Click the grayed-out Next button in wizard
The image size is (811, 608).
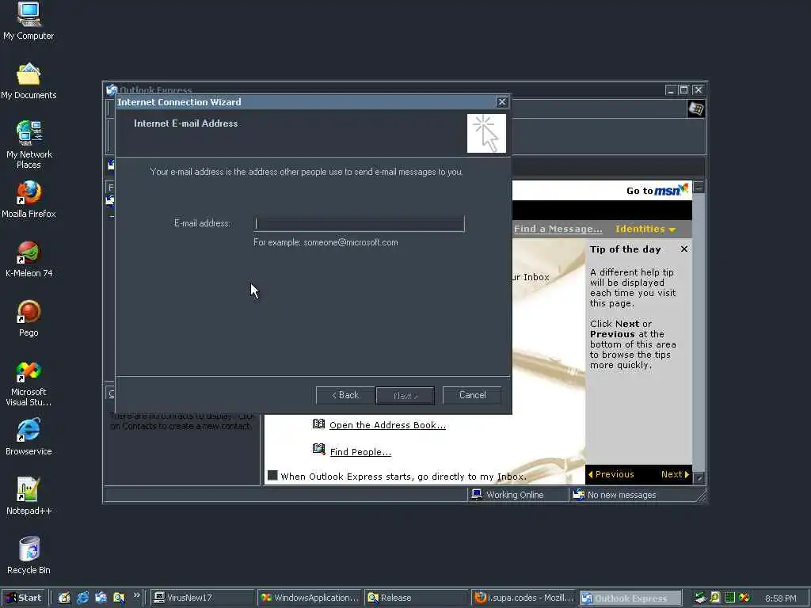[x=405, y=396]
